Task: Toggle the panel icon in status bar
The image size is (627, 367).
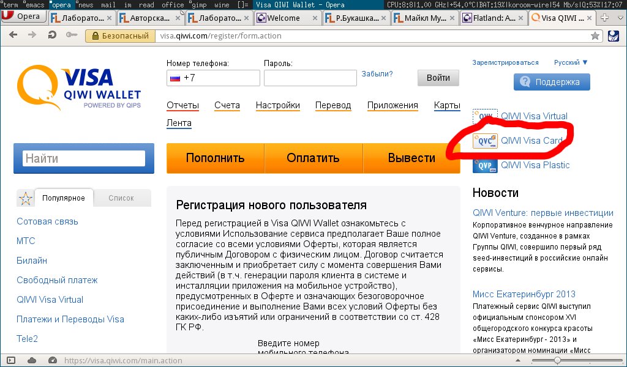Action: (10, 360)
